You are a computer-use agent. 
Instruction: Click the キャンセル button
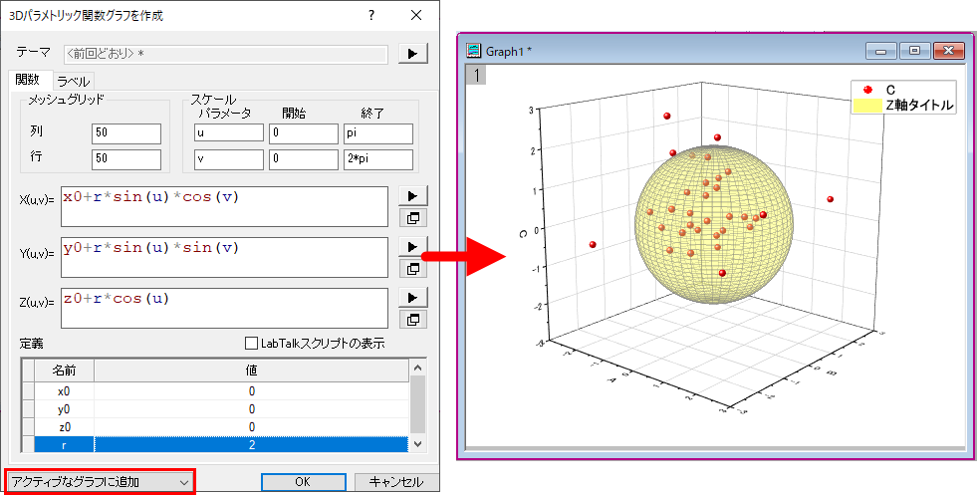[x=396, y=482]
